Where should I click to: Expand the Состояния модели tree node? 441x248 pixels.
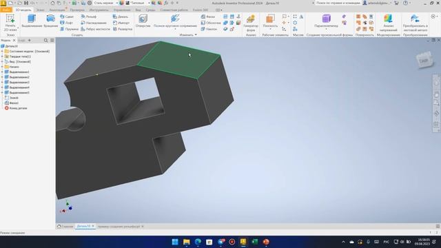pos(2,52)
